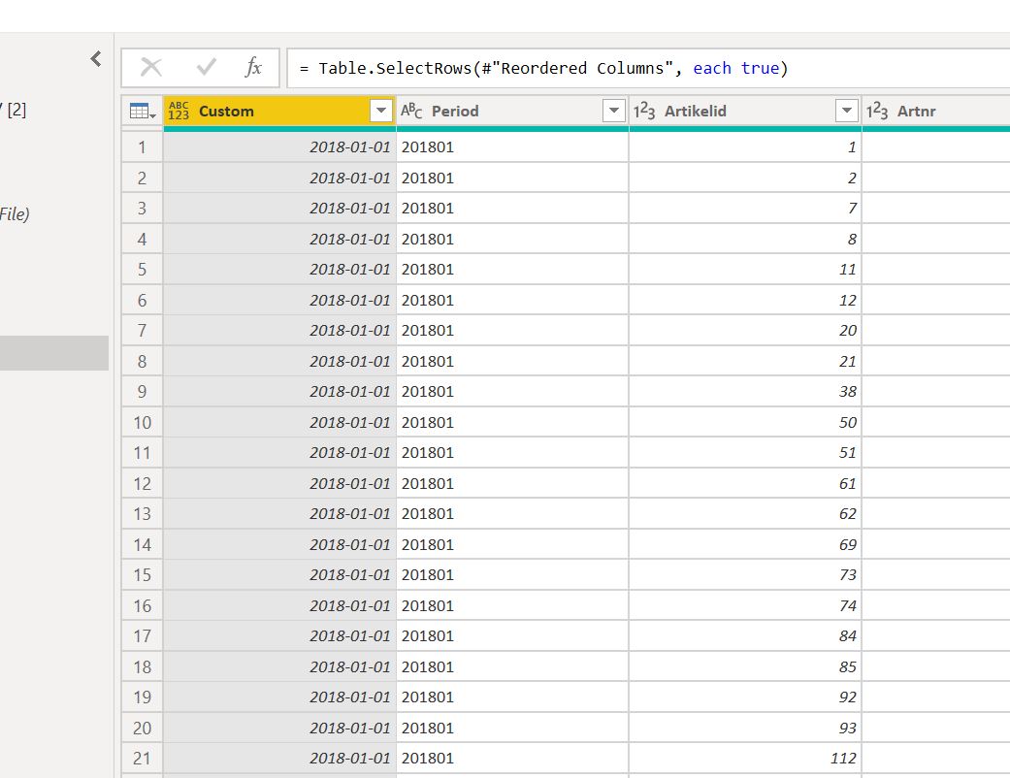
Task: Change Period column data type icon
Action: coord(411,111)
